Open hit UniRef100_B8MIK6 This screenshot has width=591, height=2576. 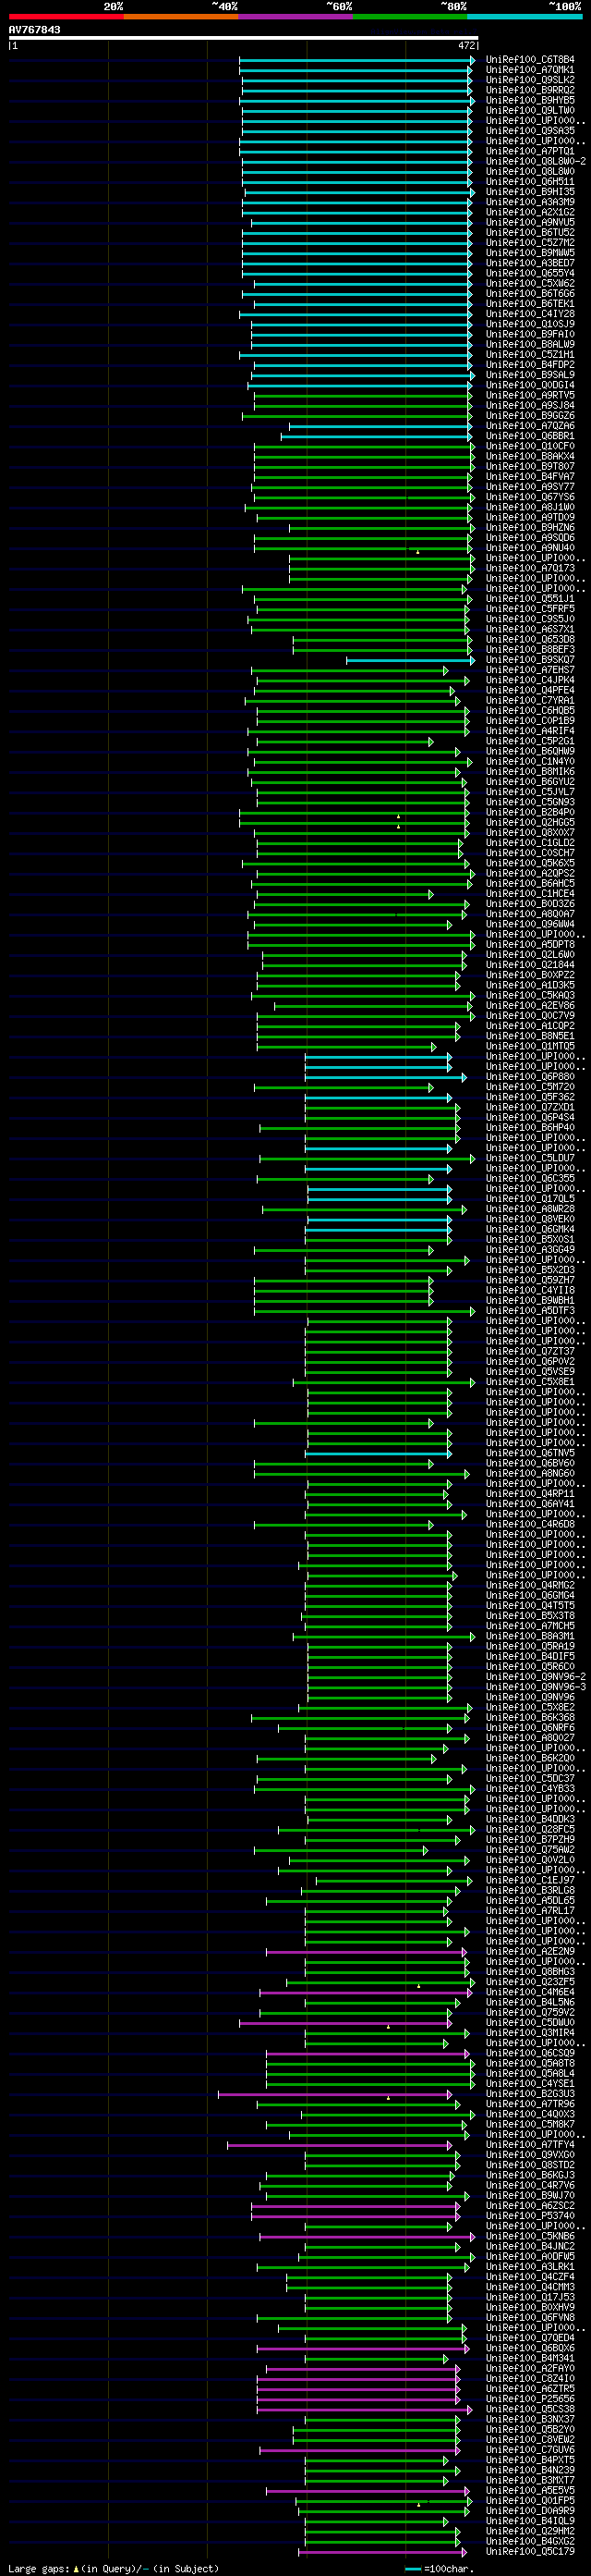(530, 772)
